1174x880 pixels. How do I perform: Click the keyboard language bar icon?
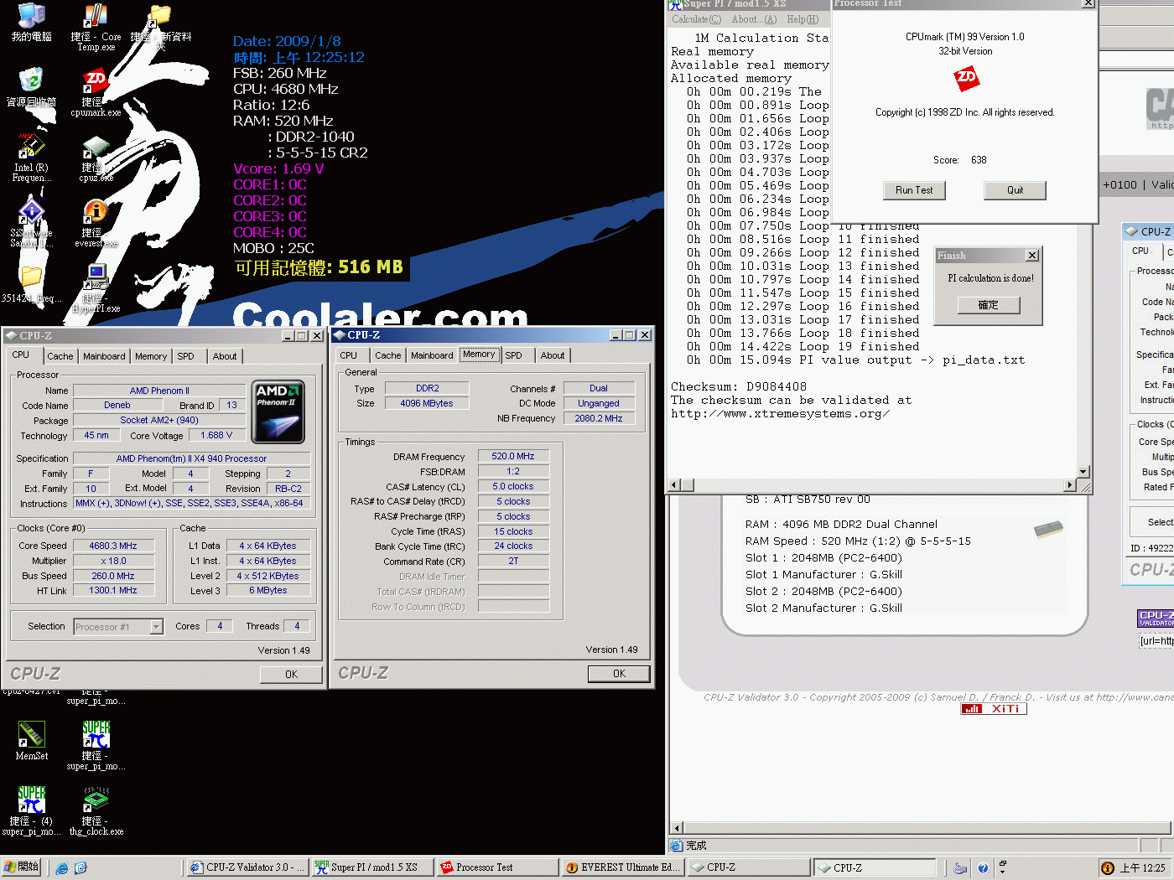[960, 868]
